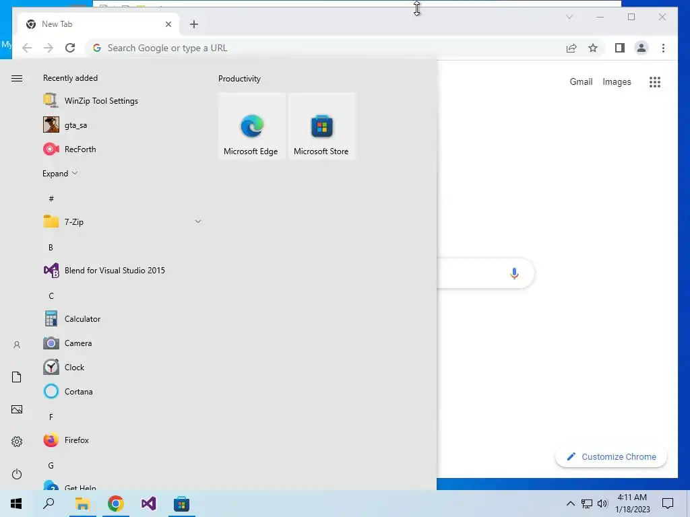The image size is (690, 517).
Task: Open the Images link
Action: [617, 81]
